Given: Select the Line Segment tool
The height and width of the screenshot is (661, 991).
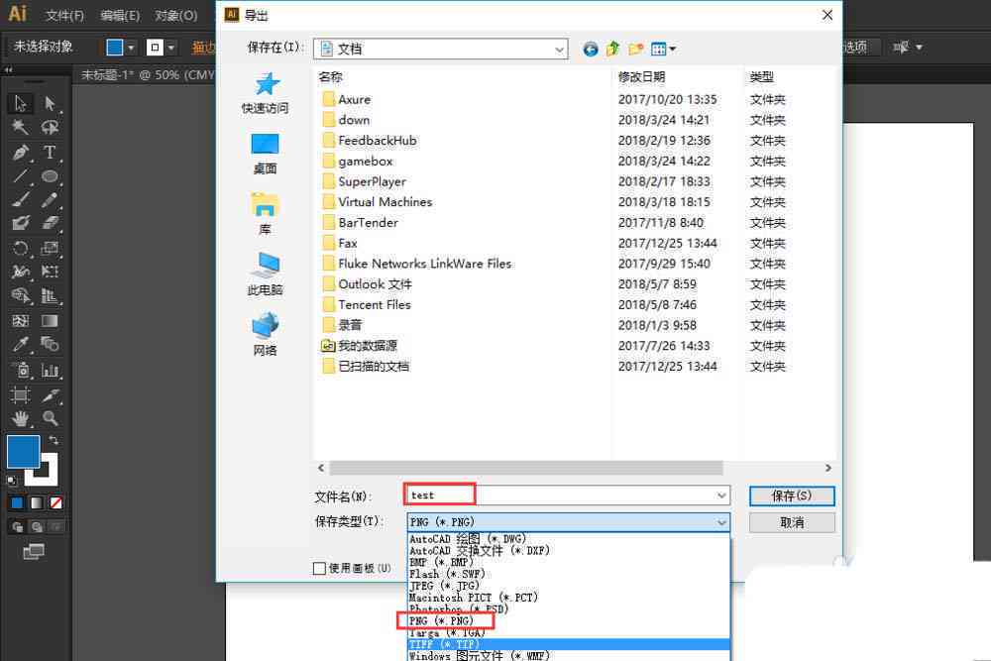Looking at the screenshot, I should coord(20,176).
